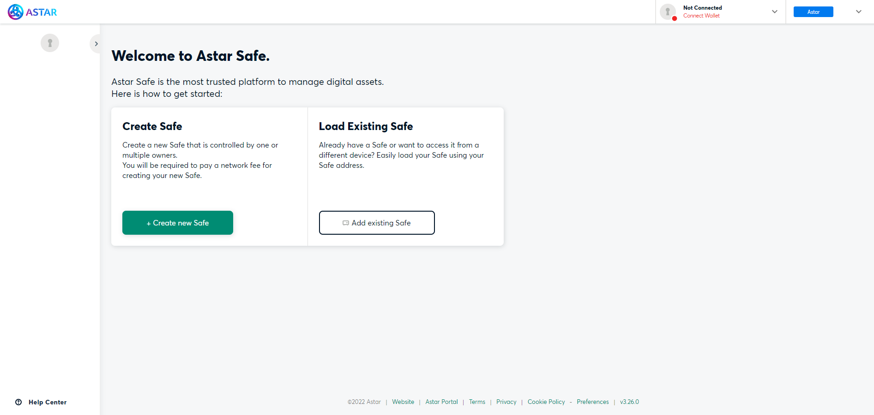874x415 pixels.
Task: Open the Terms footer link
Action: pos(477,402)
